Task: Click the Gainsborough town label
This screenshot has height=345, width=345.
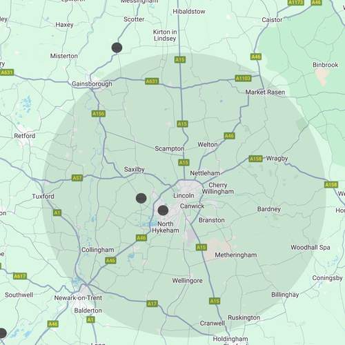Action: [x=92, y=84]
